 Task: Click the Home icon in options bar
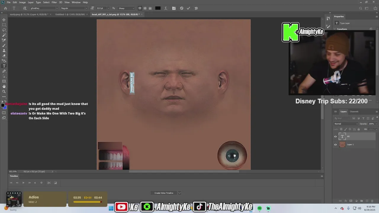[x=5, y=8]
